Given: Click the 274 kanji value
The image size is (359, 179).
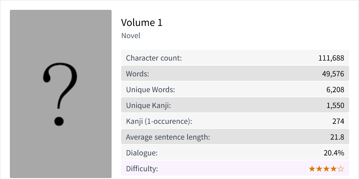Looking at the screenshot, I should 338,121.
